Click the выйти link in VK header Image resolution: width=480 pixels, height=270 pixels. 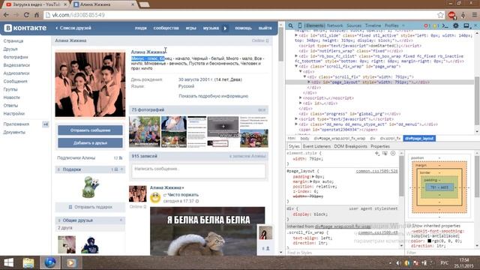(265, 28)
